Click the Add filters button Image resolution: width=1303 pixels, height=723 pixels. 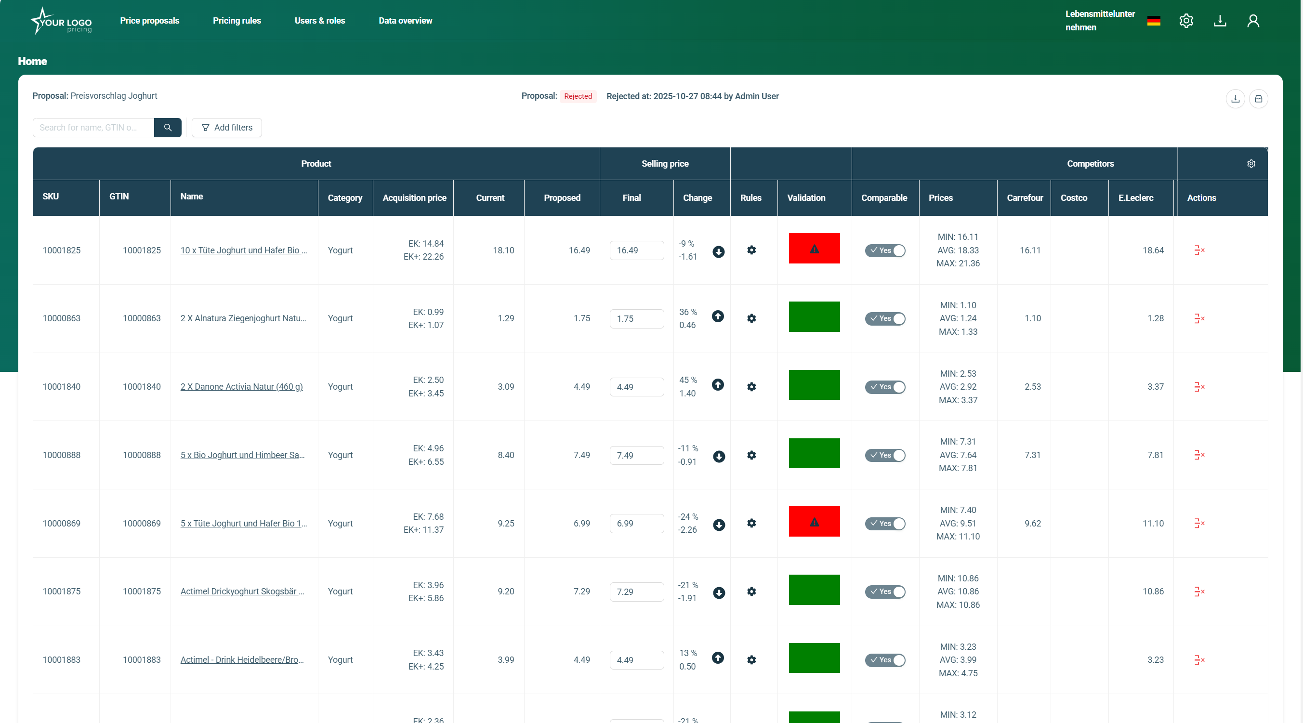coord(226,128)
